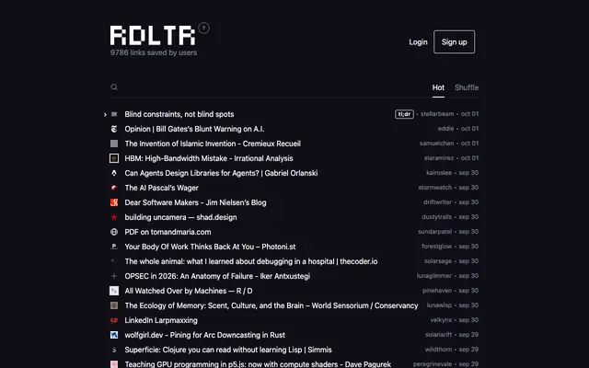
Task: Click the Sign up button
Action: coord(454,41)
